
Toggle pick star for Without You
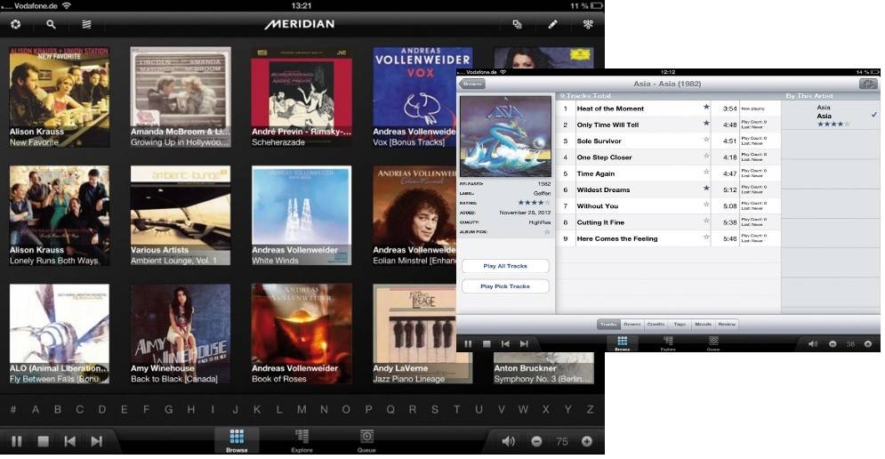pos(705,205)
